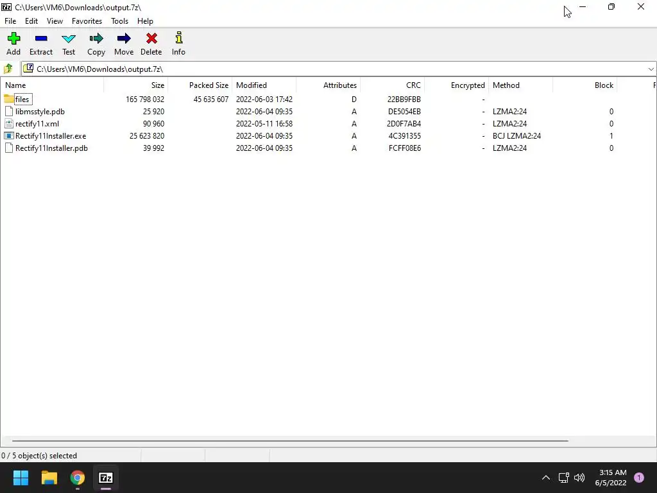Click the date 2022-06-03 17:42
Screen dimensions: 657x493
264,99
